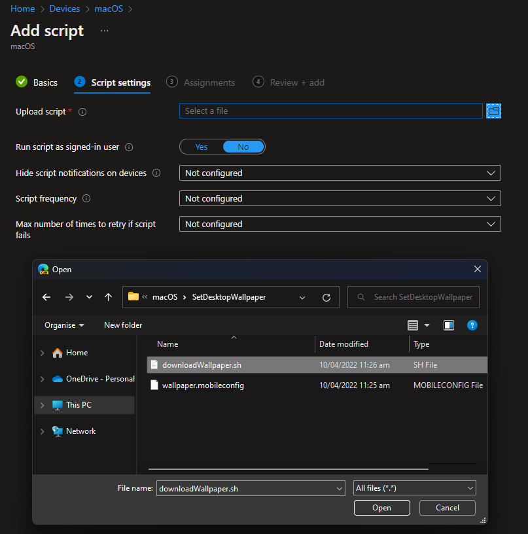
Task: Expand the This PC tree node
Action: tap(43, 405)
